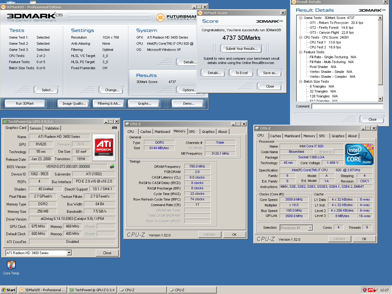The image size is (392, 294).
Task: Open About tab in CPU-Z processor window
Action: 352,136
